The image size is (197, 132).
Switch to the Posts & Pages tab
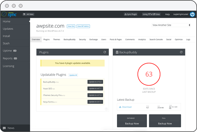pyautogui.click(x=116, y=40)
